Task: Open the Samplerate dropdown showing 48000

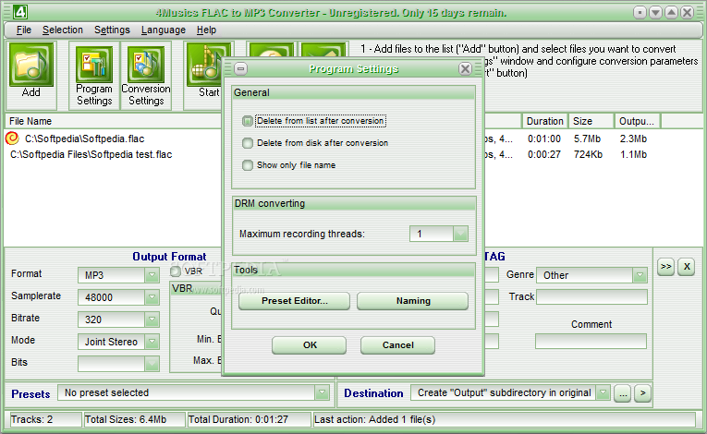Action: [152, 297]
